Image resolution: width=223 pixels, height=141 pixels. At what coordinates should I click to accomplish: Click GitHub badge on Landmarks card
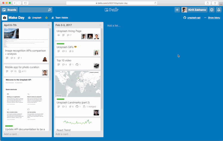(78, 107)
